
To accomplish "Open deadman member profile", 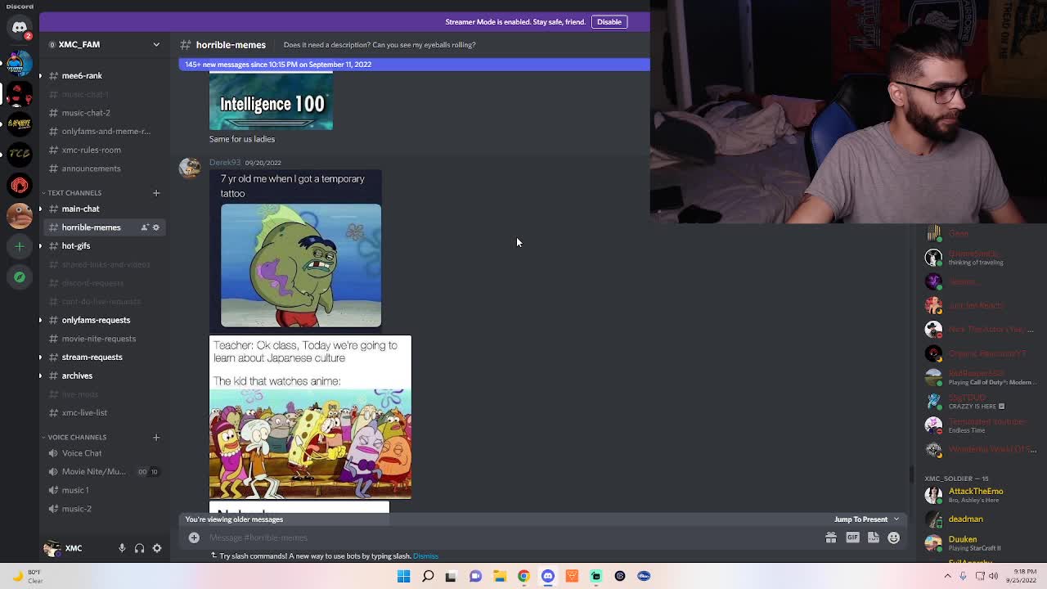I will (965, 519).
